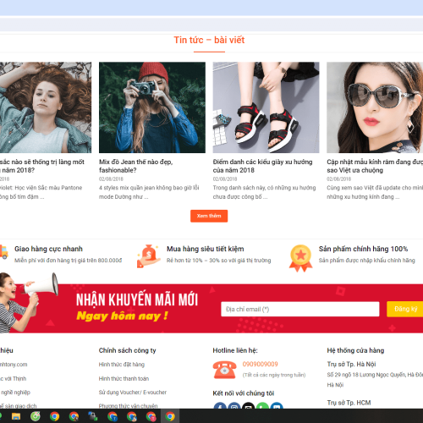Open the Instagram social icon in footer
Screen dimensions: 423x423
pyautogui.click(x=234, y=405)
